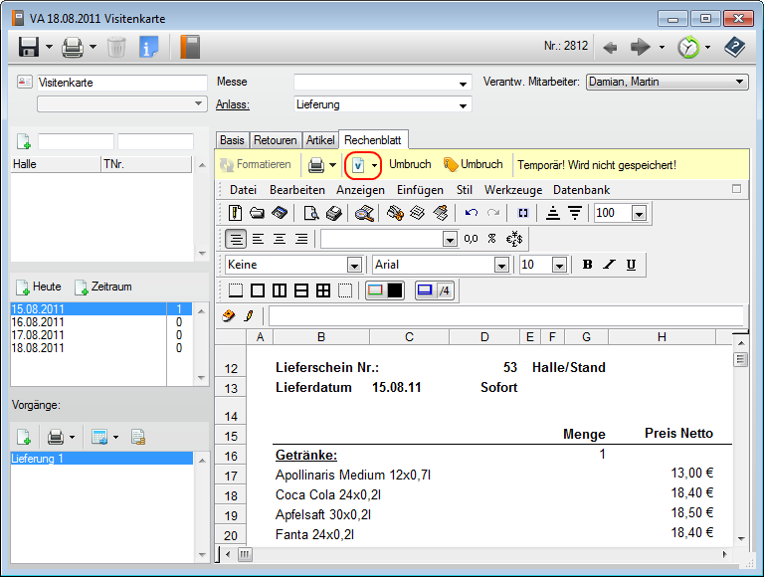Open the Verantw. Mitarbeiter dropdown

pyautogui.click(x=740, y=82)
